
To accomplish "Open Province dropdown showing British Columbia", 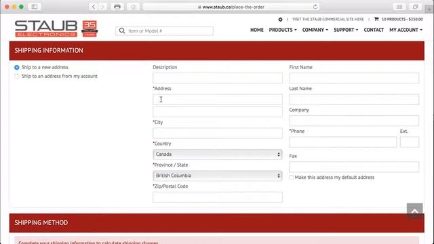I will coord(218,176).
